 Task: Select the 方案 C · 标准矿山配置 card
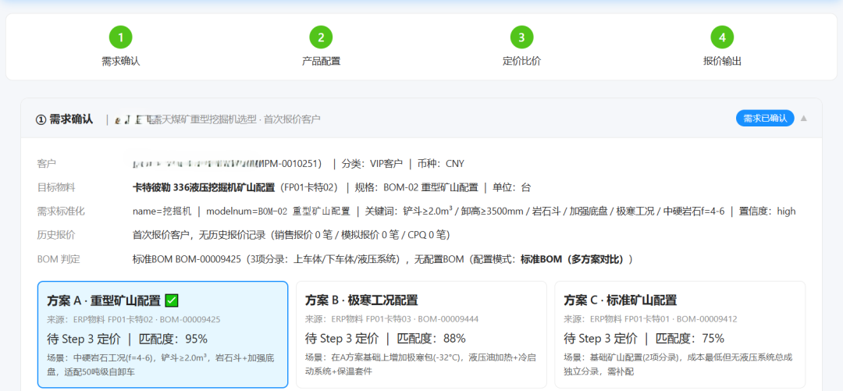680,334
